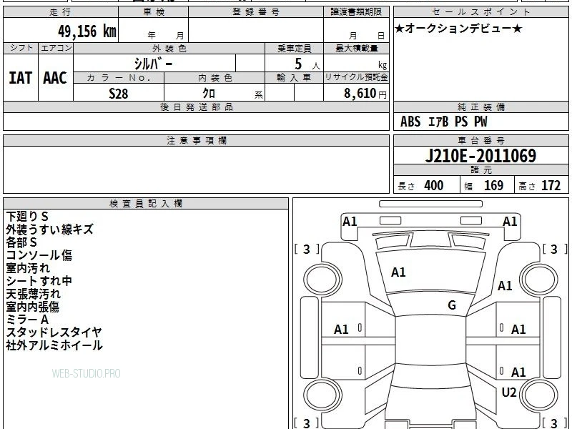The height and width of the screenshot is (429, 572).
Task: Click the 車台番号 header
Action: 480,140
